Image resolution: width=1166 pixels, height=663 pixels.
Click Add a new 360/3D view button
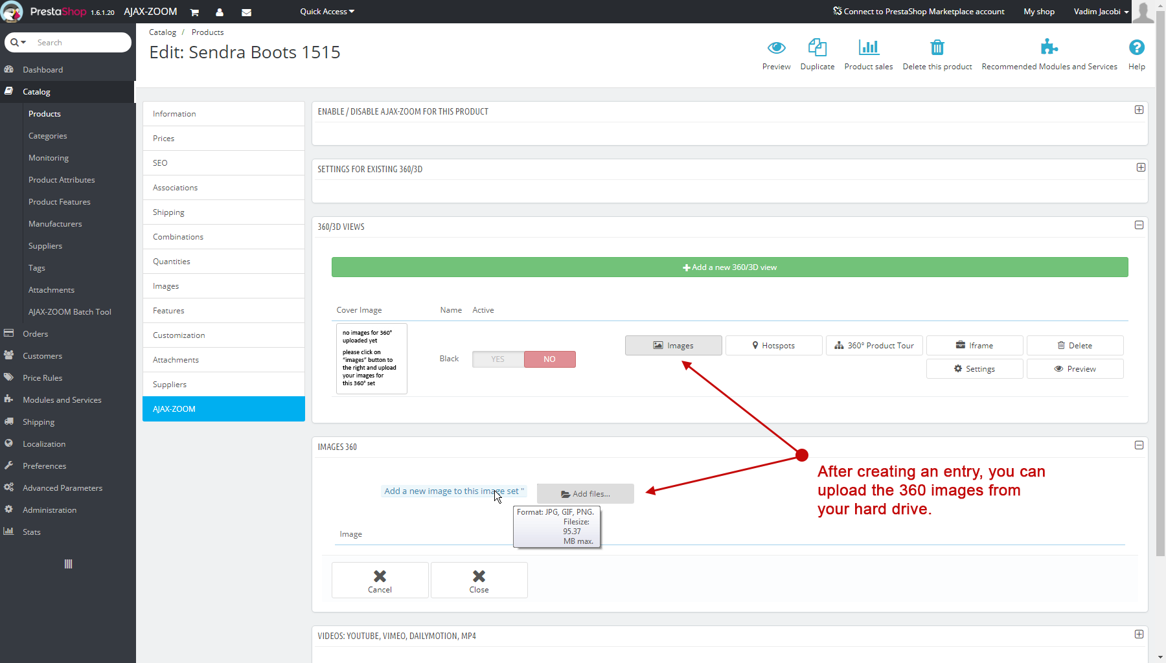(729, 267)
